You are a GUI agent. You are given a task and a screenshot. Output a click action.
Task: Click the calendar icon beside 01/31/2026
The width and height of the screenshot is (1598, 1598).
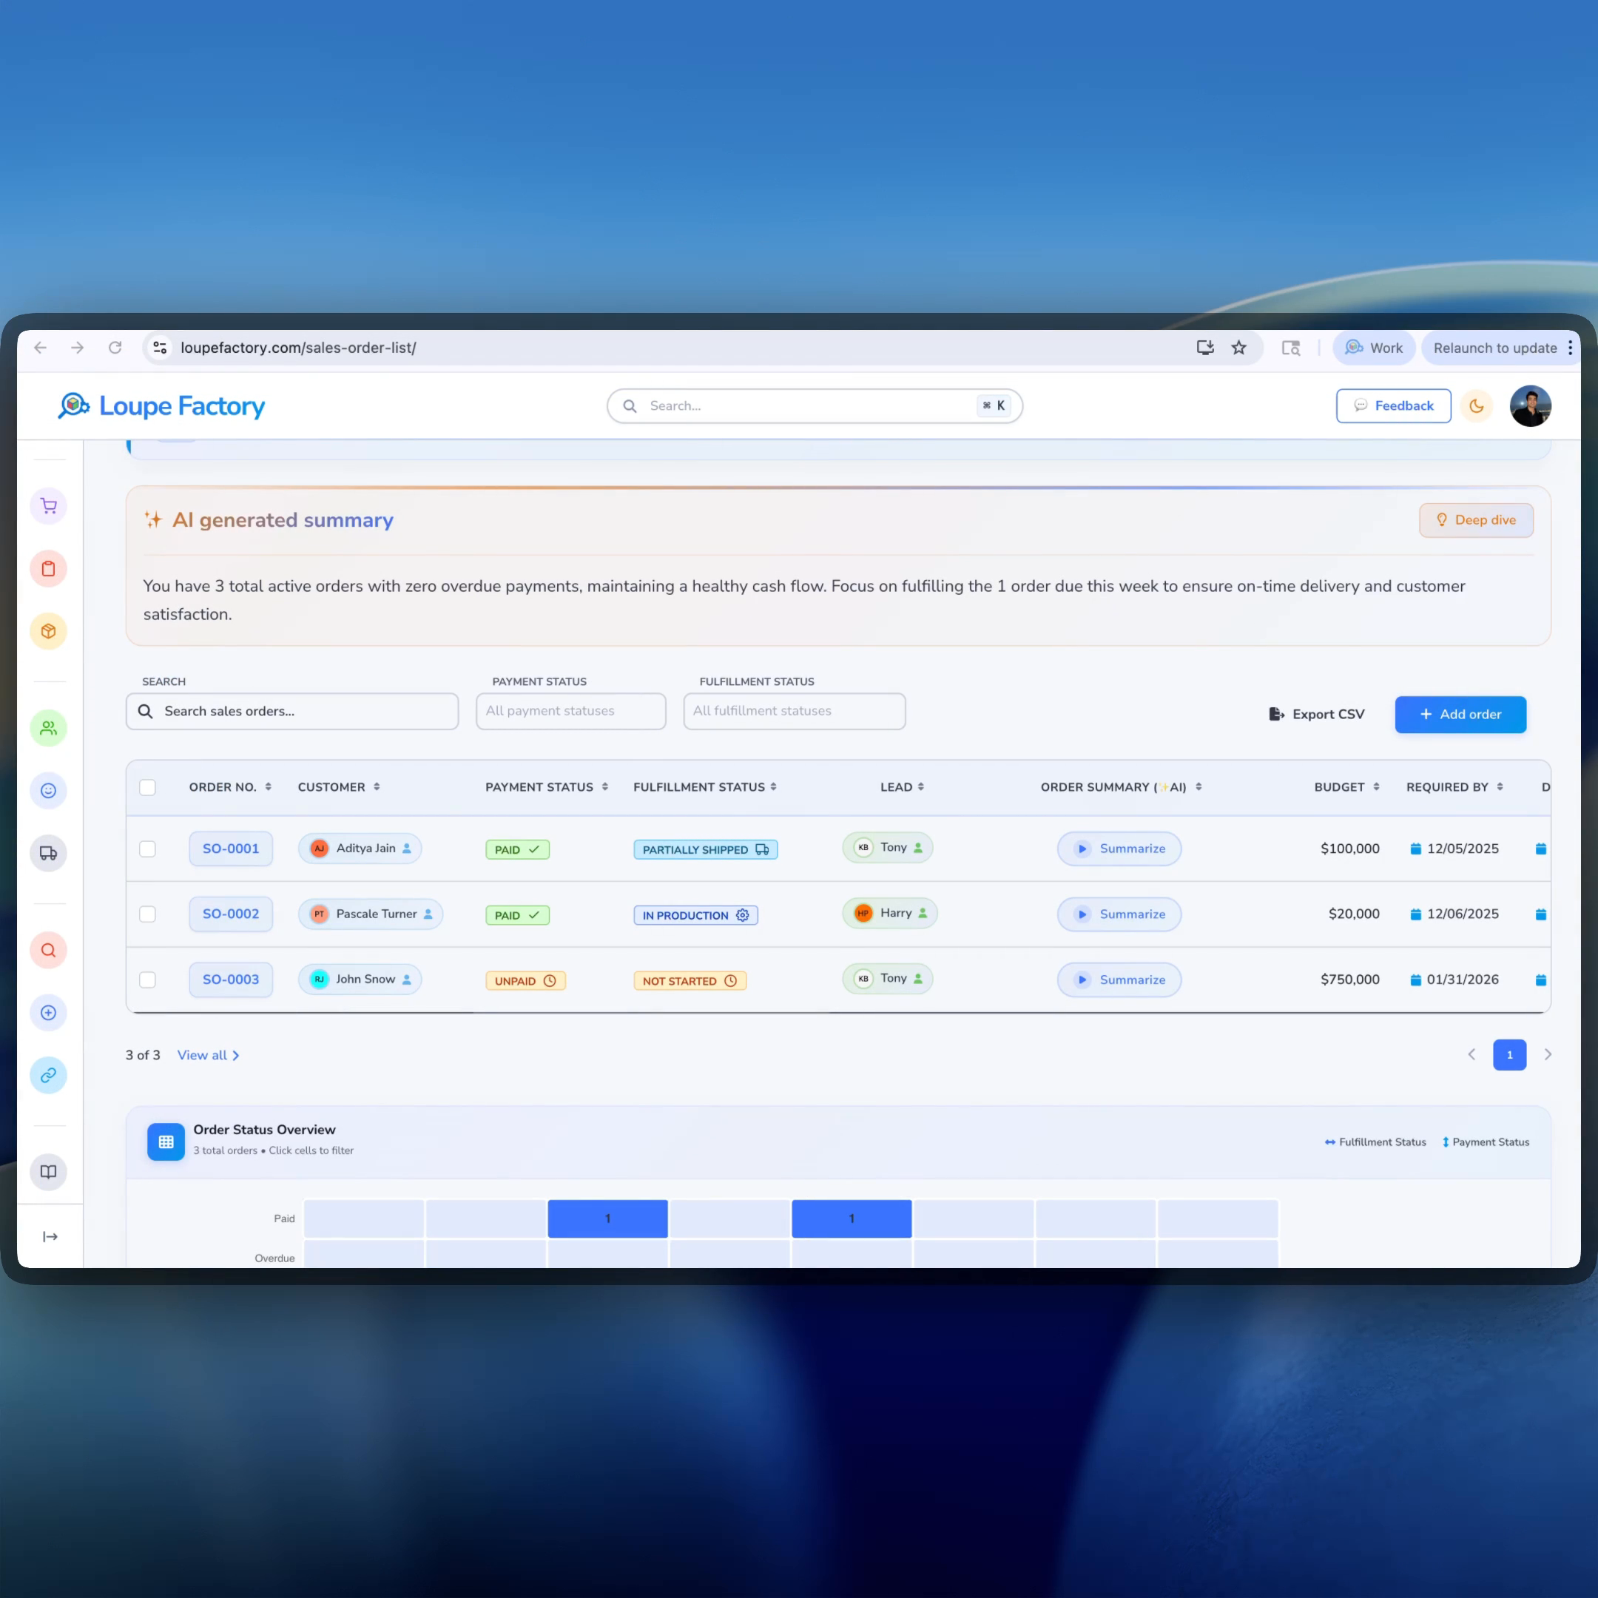tap(1415, 980)
